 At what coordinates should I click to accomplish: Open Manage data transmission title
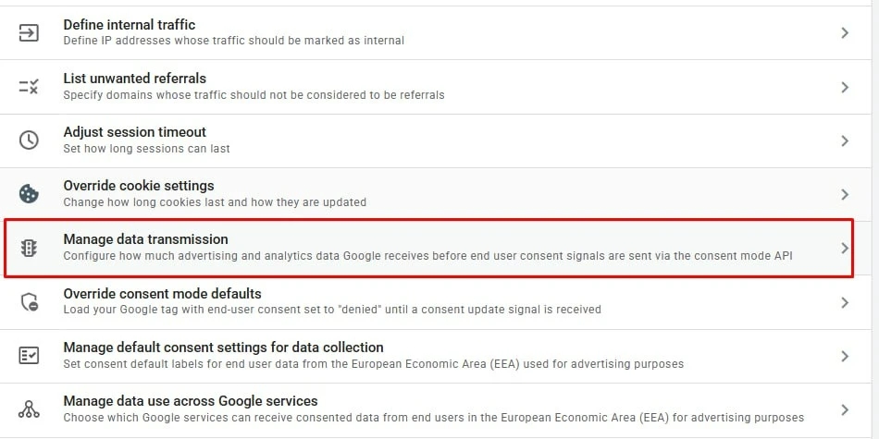coord(146,239)
